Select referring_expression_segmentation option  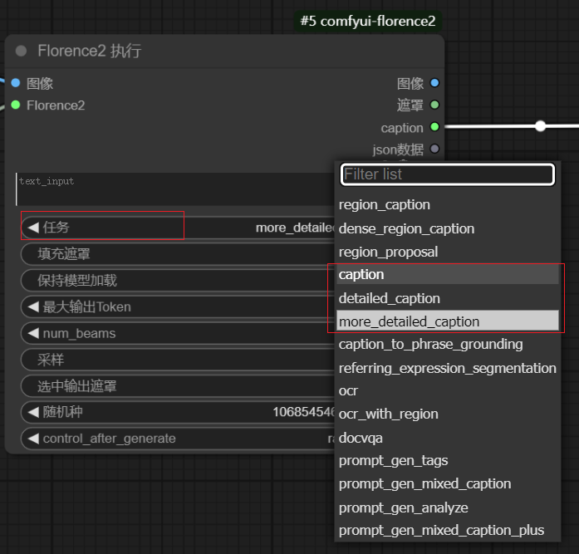[448, 368]
